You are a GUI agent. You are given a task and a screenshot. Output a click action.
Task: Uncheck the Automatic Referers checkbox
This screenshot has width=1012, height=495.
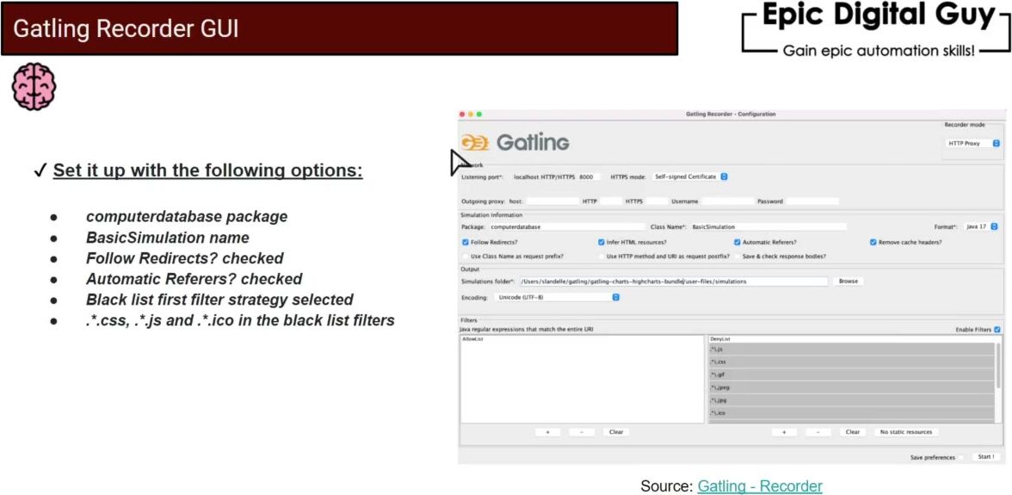[737, 243]
